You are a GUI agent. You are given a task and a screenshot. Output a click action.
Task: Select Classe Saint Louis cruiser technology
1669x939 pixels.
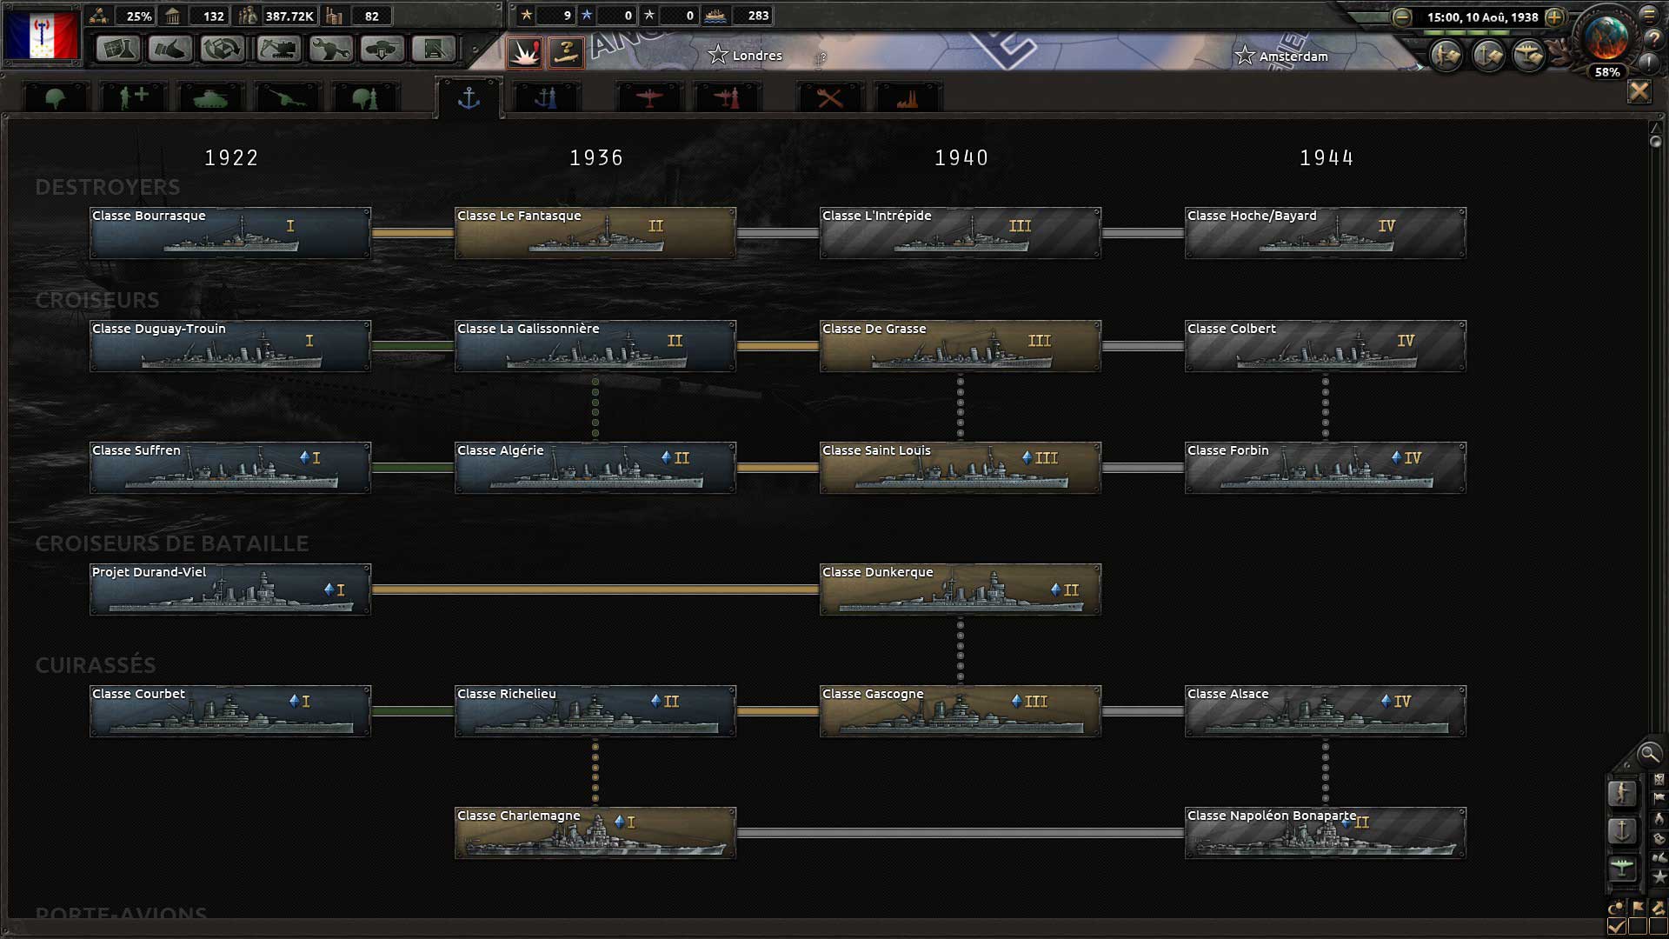(x=961, y=467)
